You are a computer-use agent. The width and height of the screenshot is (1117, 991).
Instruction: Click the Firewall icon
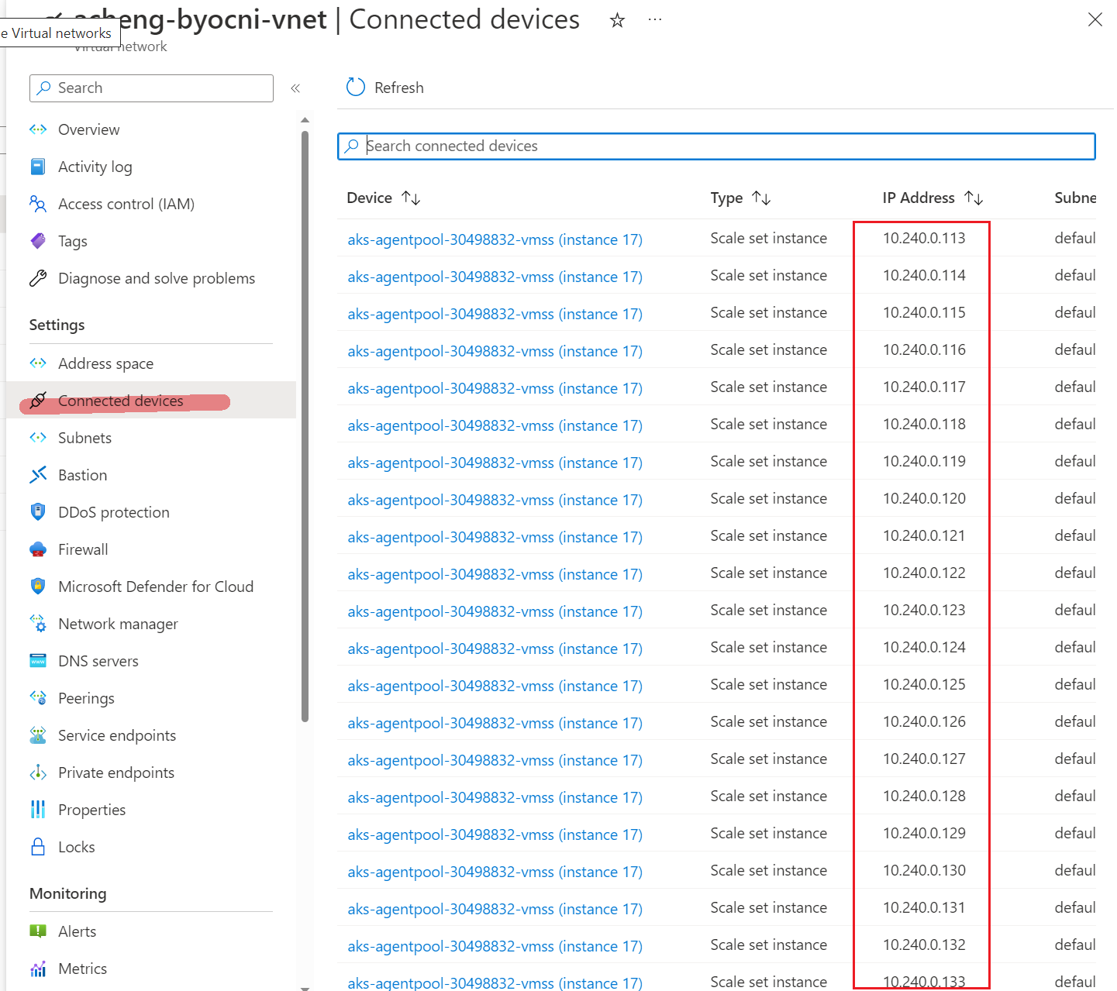coord(38,549)
